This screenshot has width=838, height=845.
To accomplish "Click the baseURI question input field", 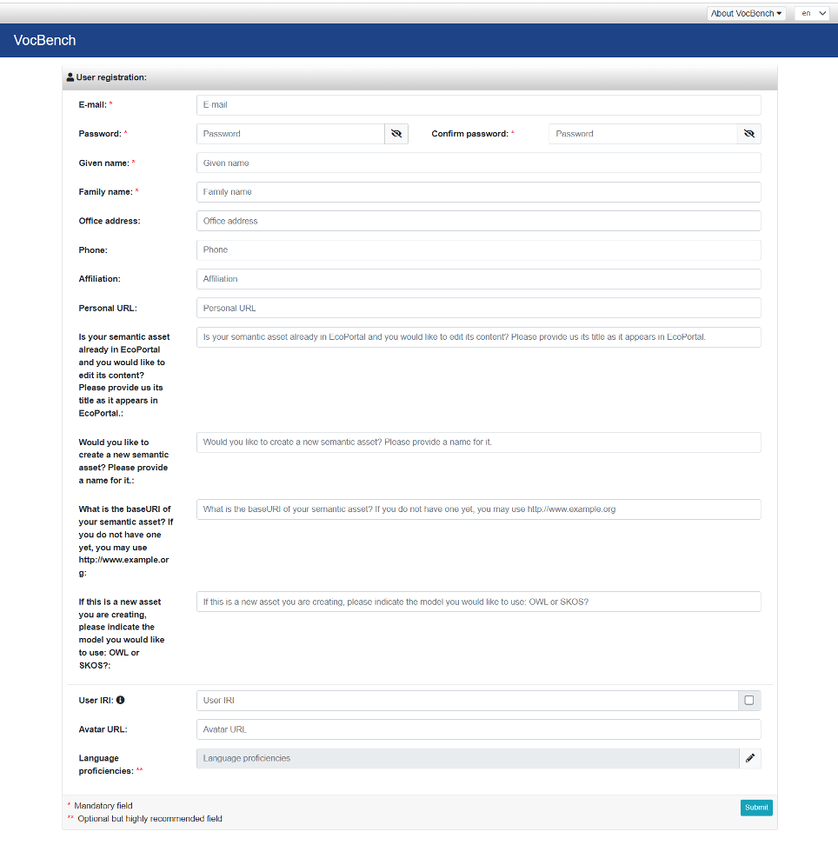I will coord(478,509).
